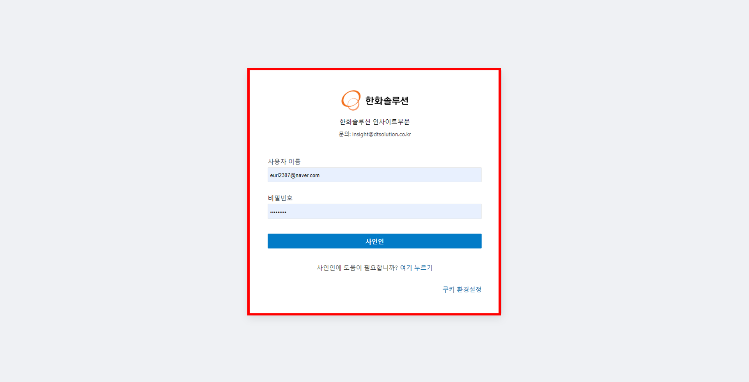Click the 문의: label before the email
Screen dimensions: 749x382
click(x=344, y=134)
